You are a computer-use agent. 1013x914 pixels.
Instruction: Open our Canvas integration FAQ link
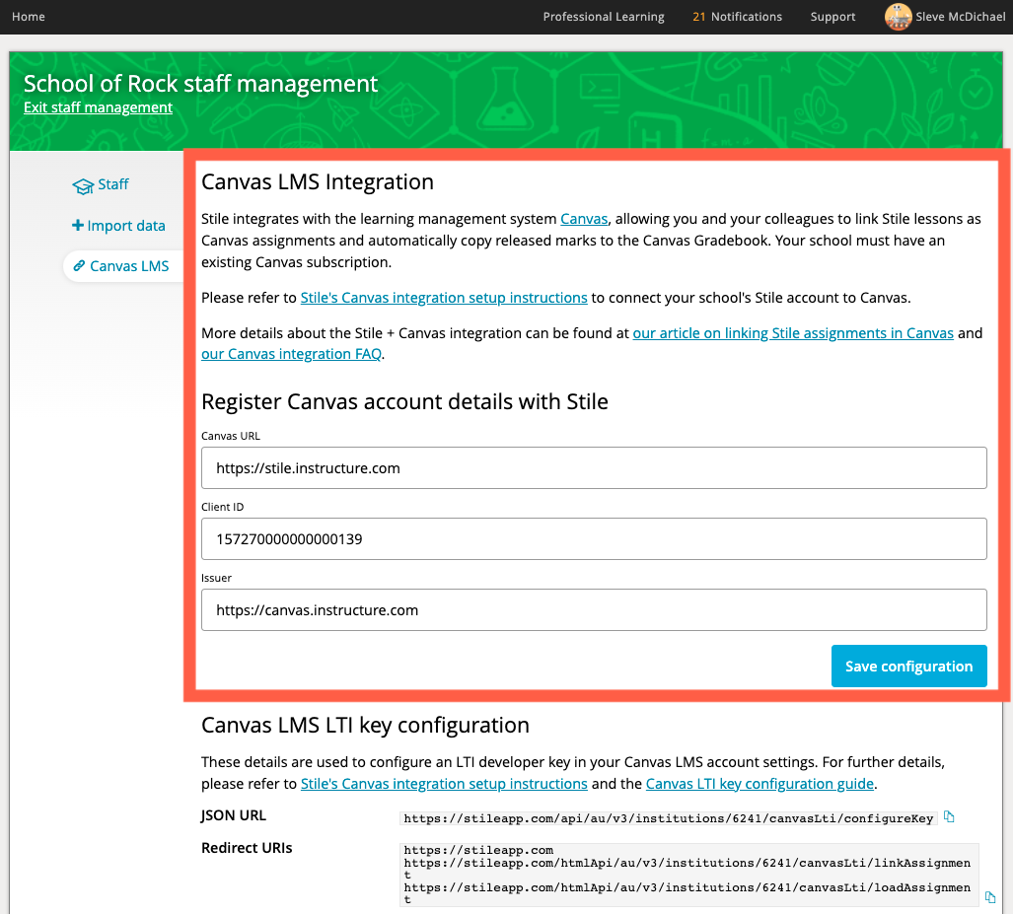(291, 354)
